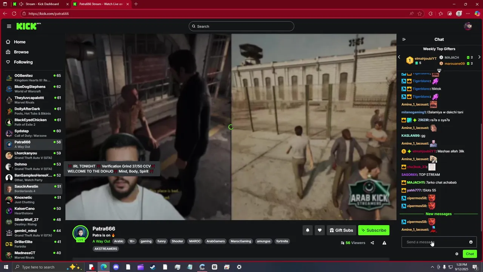Show previous Weekly Top Gifters with left arrow
The image size is (483, 272).
(399, 57)
